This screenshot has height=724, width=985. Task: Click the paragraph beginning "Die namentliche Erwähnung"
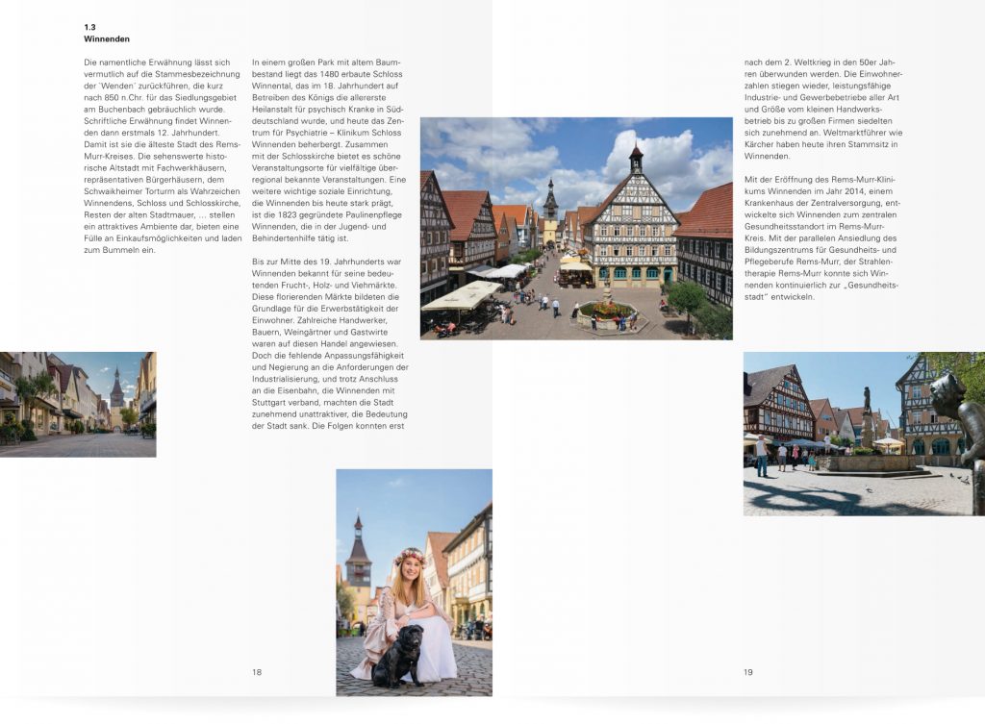(x=162, y=156)
